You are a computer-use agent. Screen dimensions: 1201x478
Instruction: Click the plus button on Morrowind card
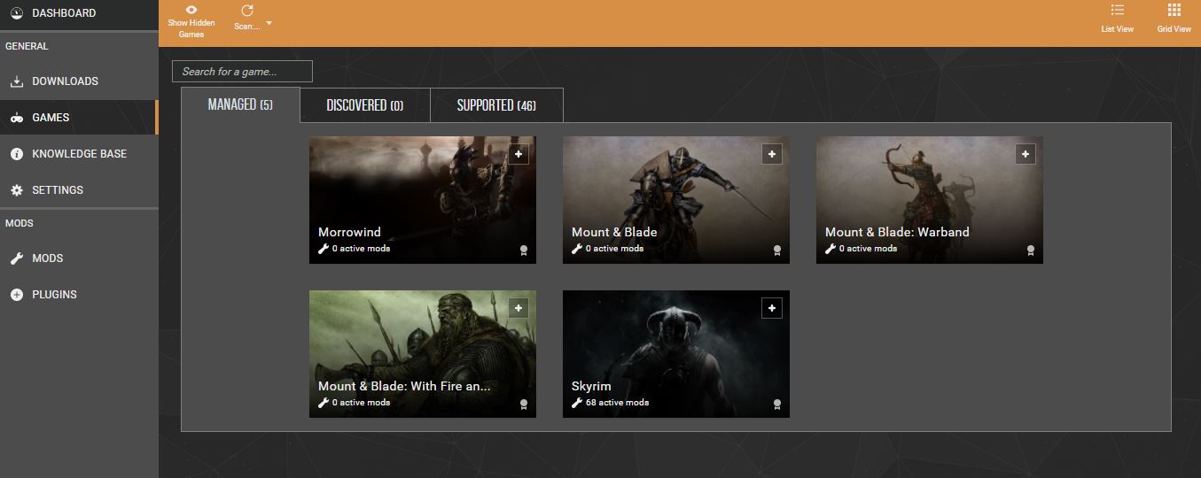click(519, 154)
